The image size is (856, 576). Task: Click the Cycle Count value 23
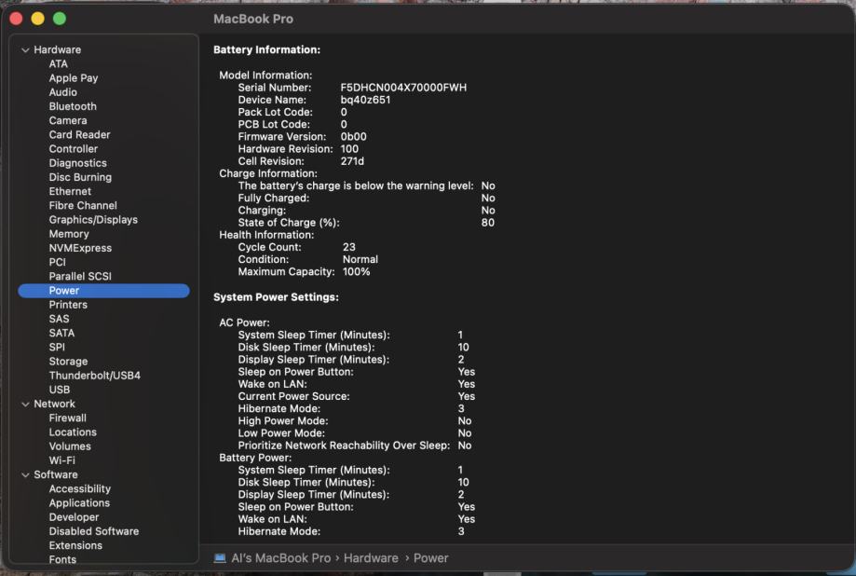pos(349,247)
